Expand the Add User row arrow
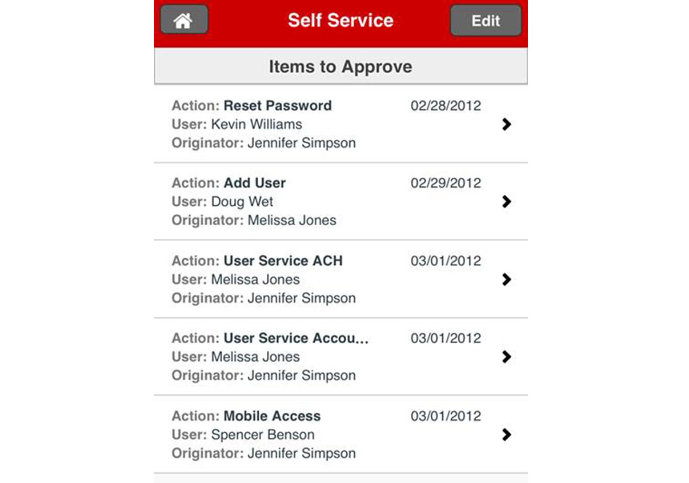This screenshot has height=483, width=689. (x=506, y=202)
